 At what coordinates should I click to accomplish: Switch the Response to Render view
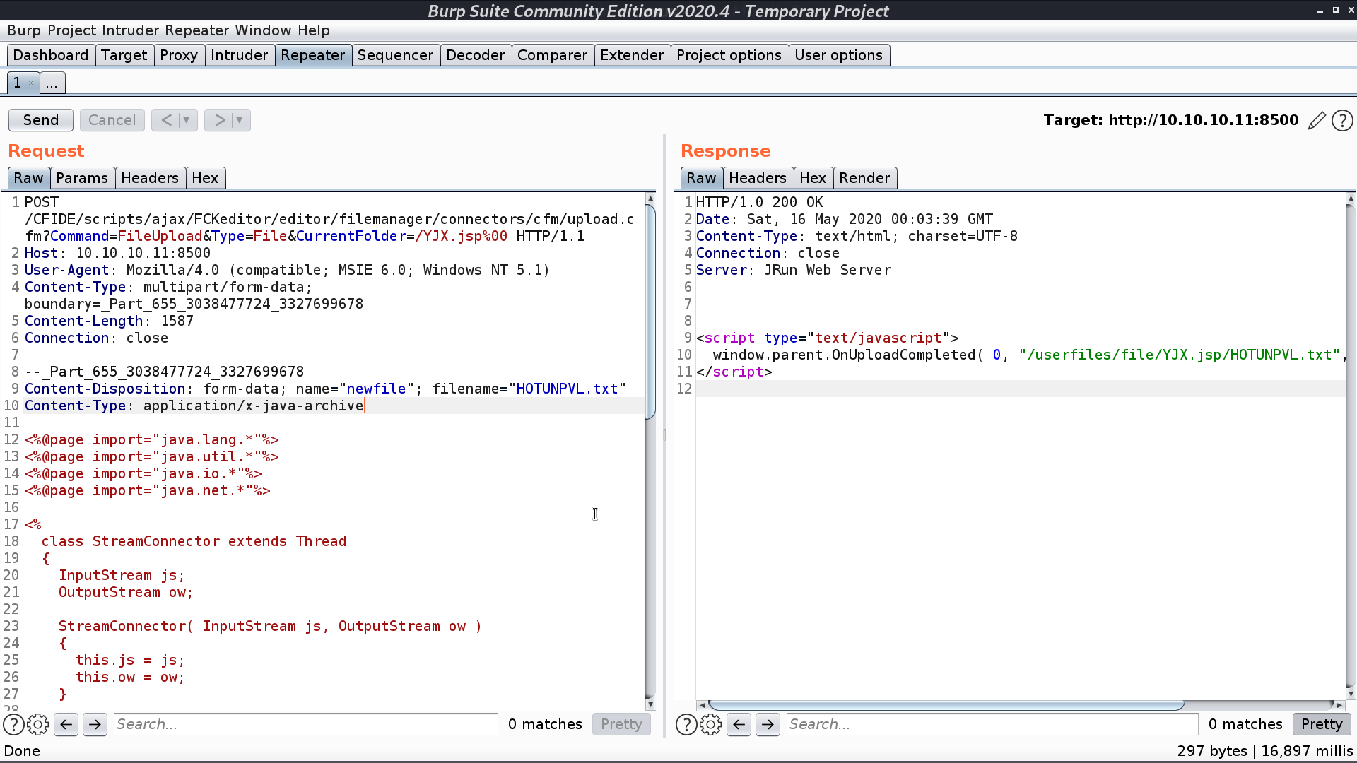point(865,178)
